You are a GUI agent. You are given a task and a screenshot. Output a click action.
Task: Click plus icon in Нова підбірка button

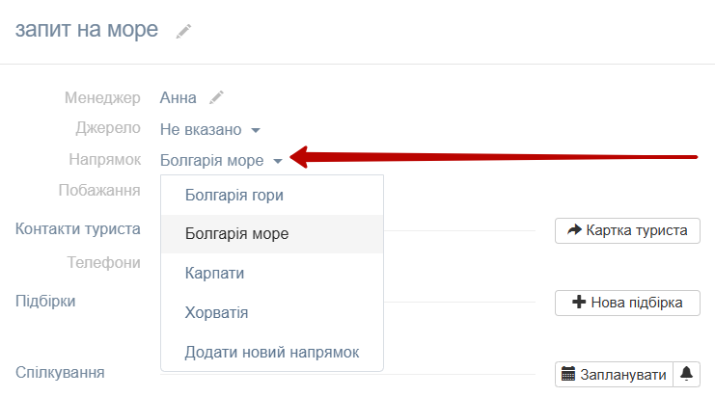[x=579, y=302]
